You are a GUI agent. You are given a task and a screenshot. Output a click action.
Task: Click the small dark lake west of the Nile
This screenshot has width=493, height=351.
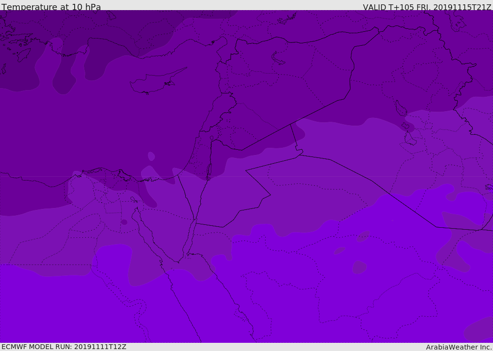pos(124,222)
